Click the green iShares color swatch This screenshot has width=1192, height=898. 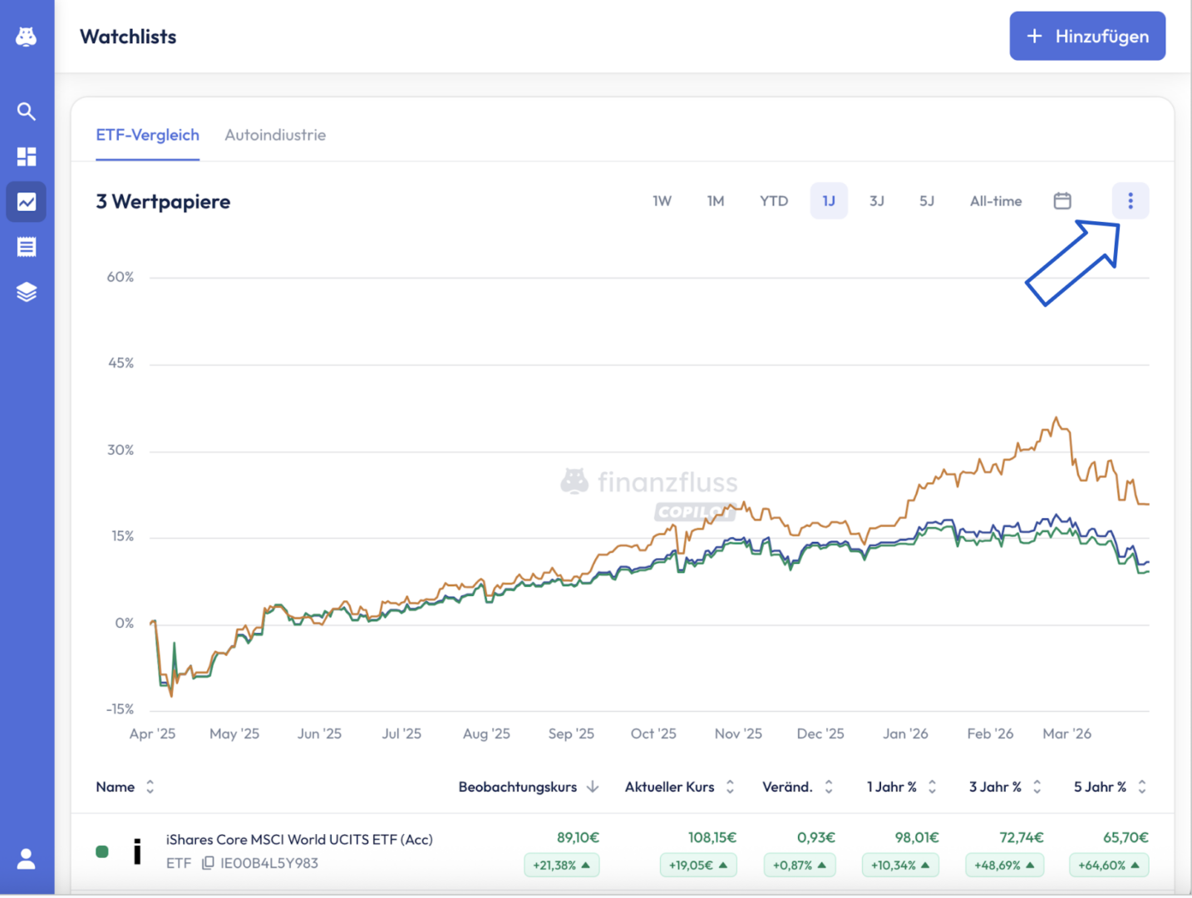[x=102, y=851]
